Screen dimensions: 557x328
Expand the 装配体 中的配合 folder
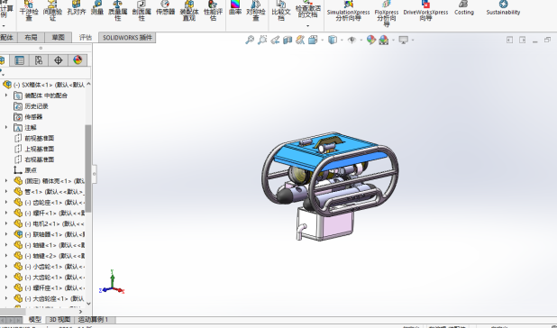(x=6, y=96)
